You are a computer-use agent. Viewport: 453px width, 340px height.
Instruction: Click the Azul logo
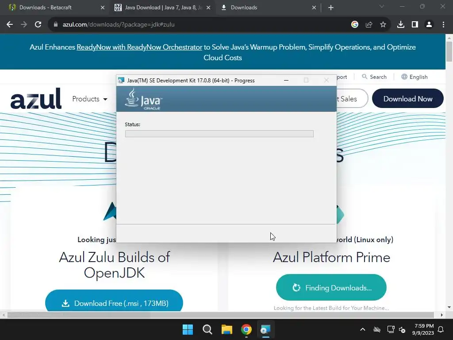coord(36,99)
